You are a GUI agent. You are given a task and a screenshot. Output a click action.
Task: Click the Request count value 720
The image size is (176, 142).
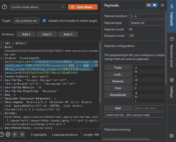point(131,36)
